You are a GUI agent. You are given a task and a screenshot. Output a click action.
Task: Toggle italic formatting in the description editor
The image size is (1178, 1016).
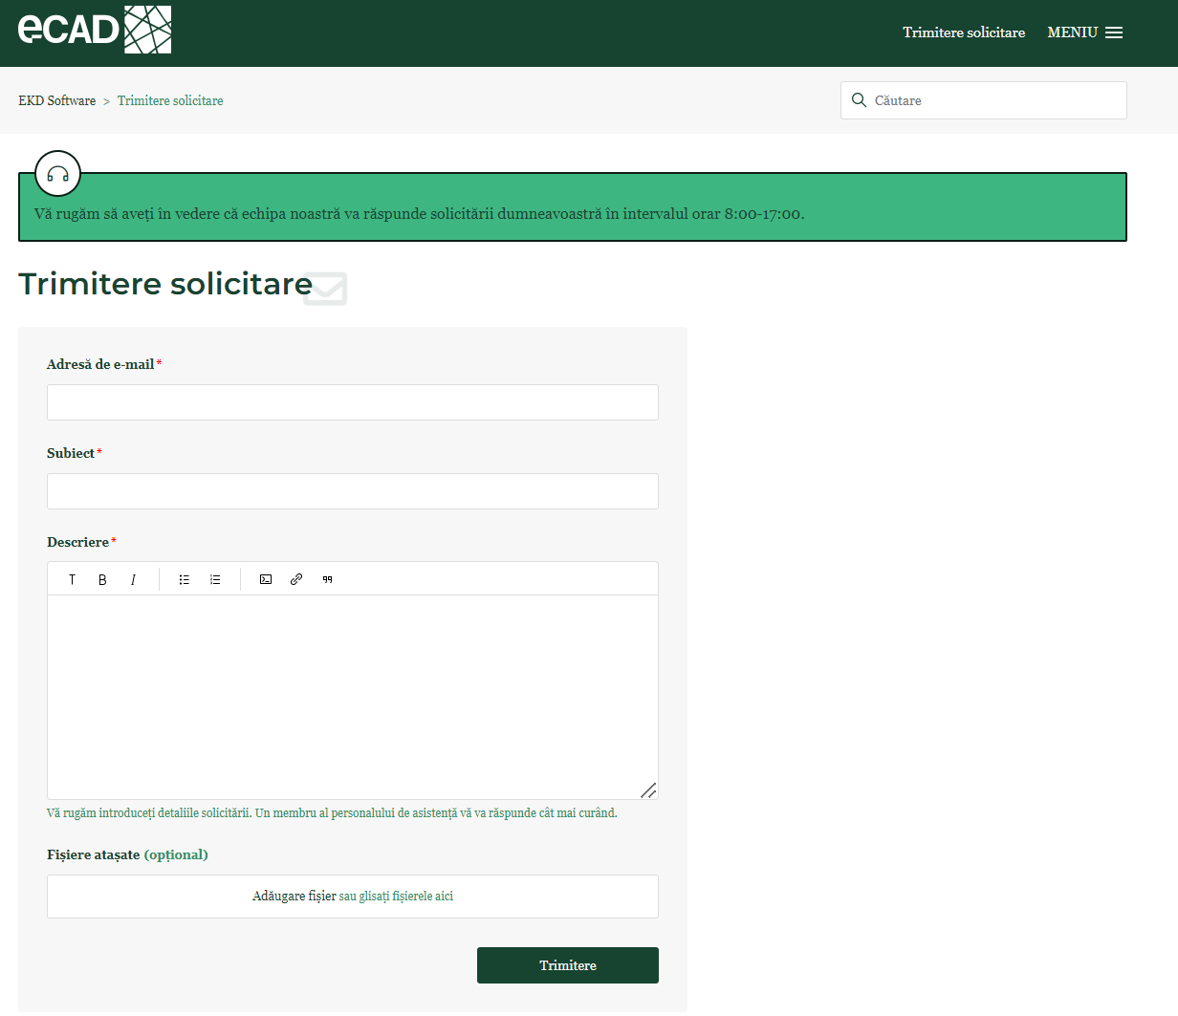[x=133, y=579]
